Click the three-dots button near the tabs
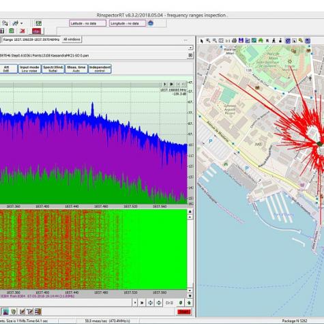The height and width of the screenshot is (324, 324). click(186, 40)
